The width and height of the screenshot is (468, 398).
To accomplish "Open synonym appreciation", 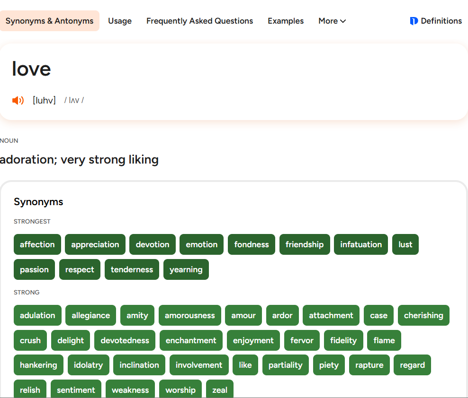I will (95, 244).
